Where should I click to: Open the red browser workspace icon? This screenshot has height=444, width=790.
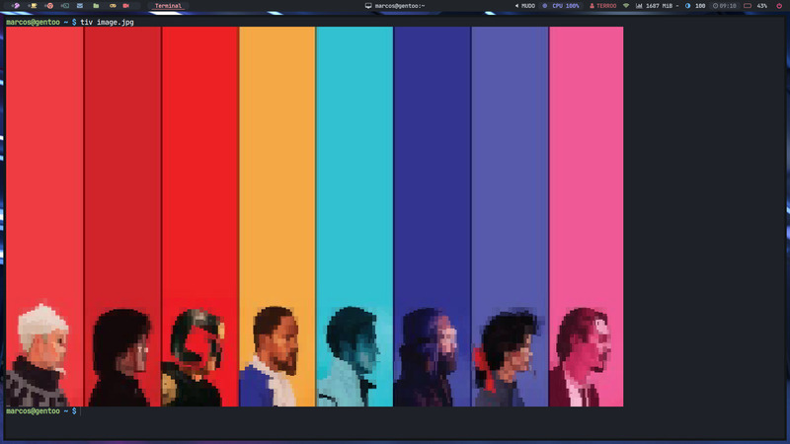click(x=49, y=6)
